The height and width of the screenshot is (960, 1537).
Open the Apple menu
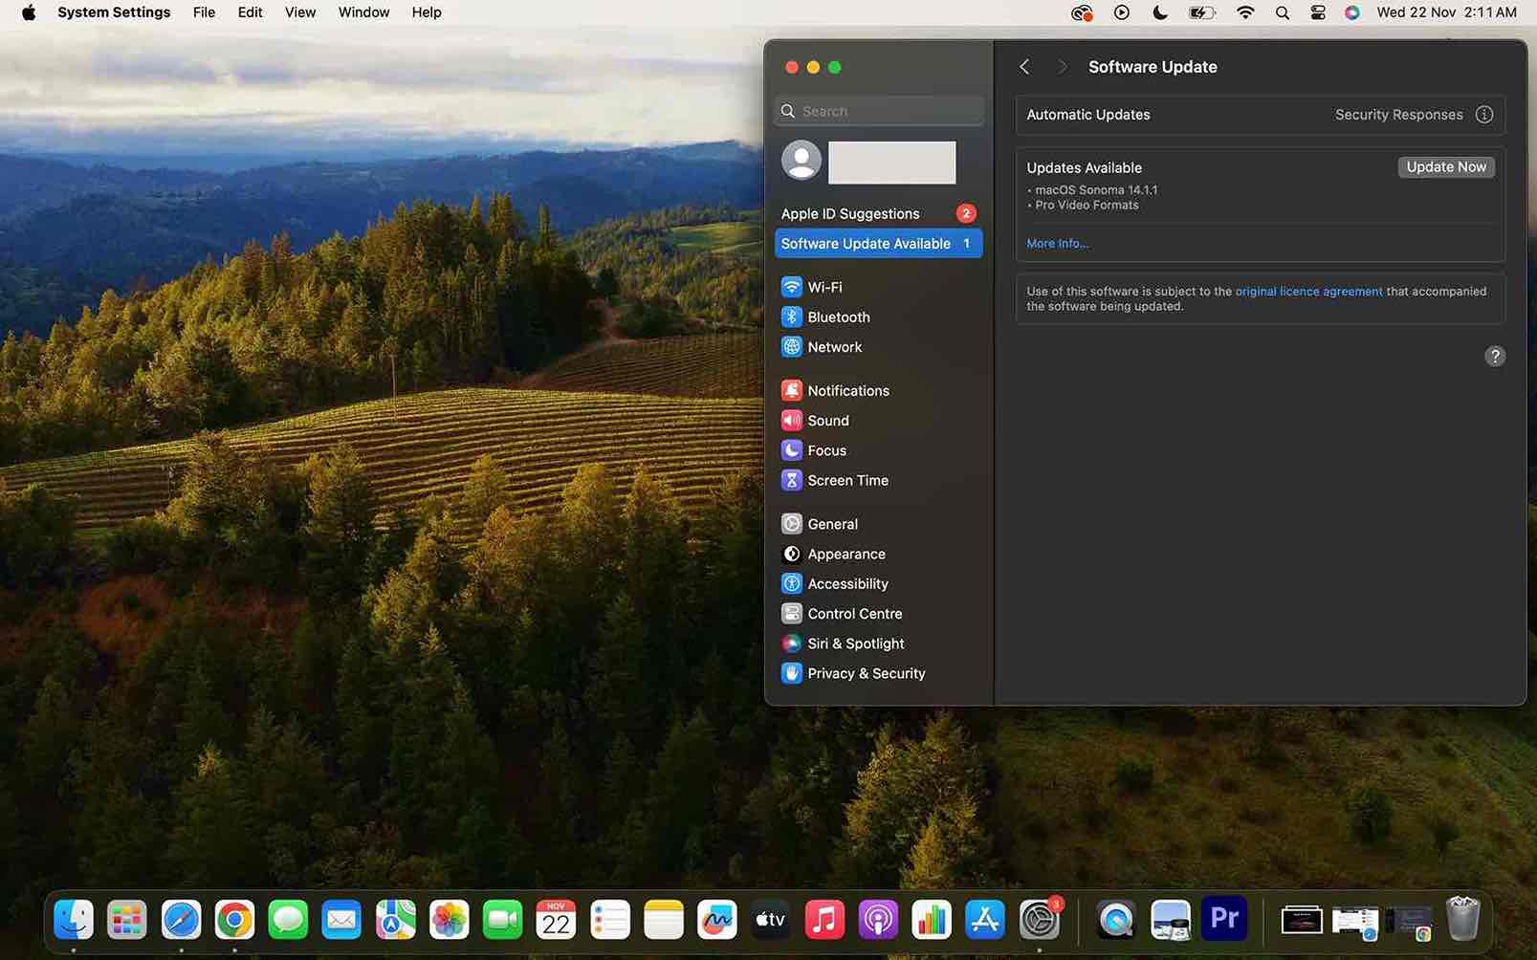point(29,12)
